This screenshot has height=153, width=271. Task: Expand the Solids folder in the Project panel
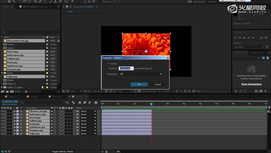click(x=2, y=73)
